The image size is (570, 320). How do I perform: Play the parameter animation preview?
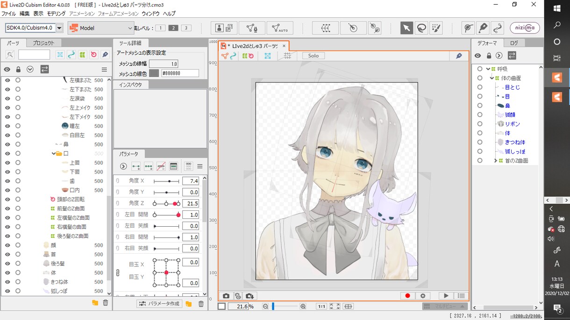tap(446, 296)
